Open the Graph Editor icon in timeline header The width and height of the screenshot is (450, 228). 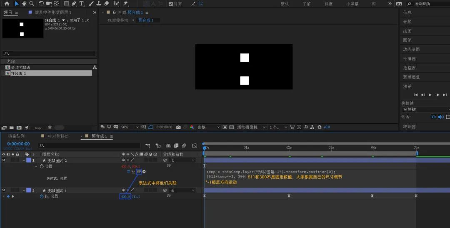pos(195,145)
